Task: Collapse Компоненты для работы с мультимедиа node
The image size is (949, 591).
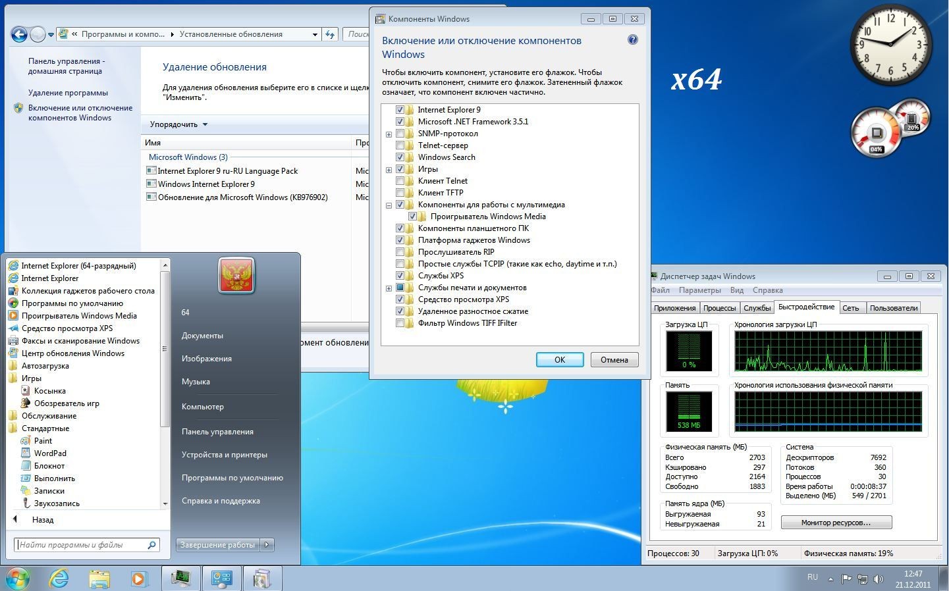Action: click(389, 205)
